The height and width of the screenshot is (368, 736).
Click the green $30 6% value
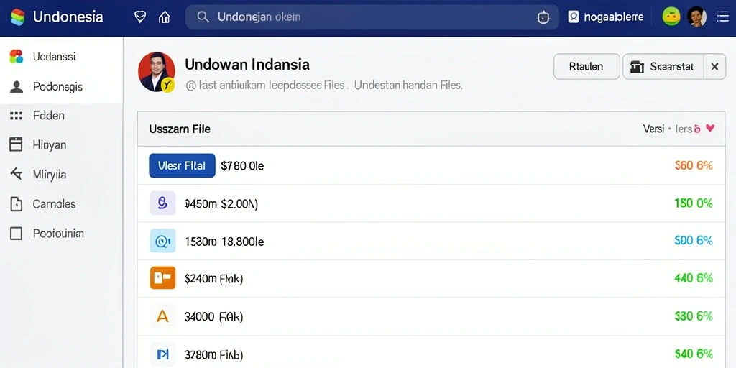coord(694,316)
